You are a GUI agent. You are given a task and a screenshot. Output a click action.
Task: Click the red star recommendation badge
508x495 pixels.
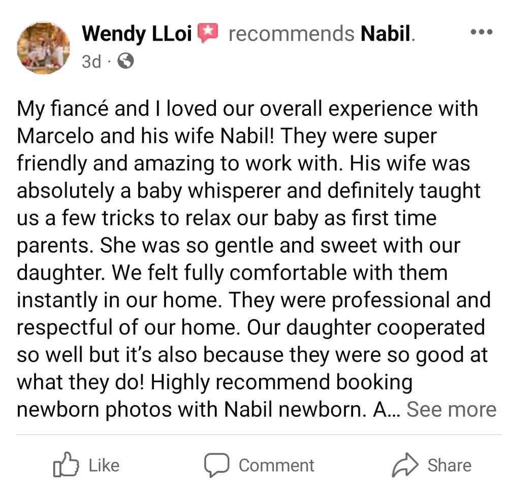[208, 33]
